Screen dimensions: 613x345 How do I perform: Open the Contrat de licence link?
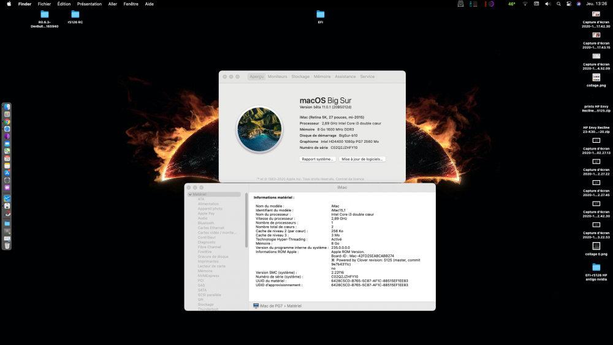tap(350, 179)
